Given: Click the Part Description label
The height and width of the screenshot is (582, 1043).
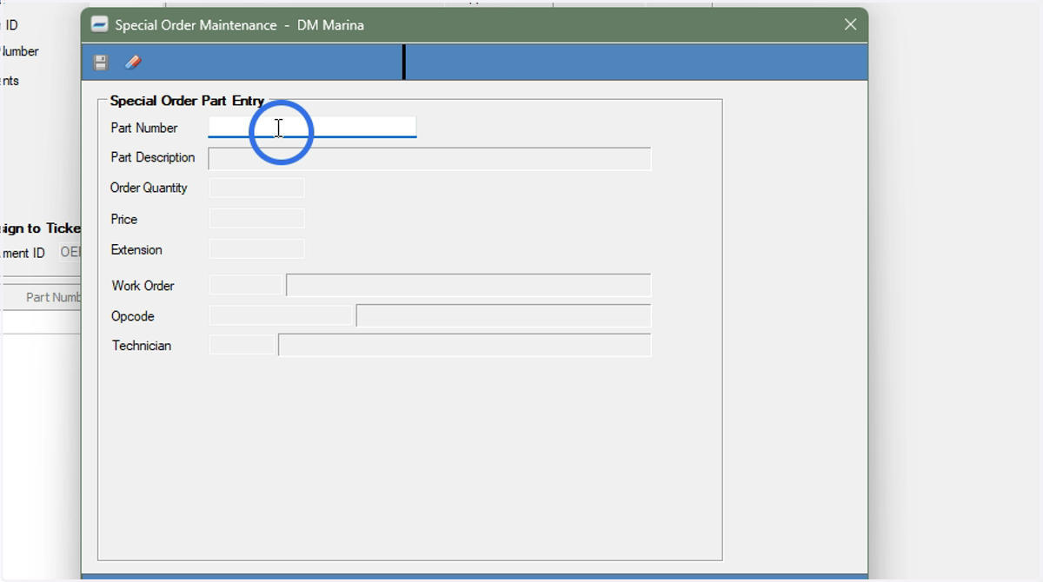Looking at the screenshot, I should [x=153, y=157].
